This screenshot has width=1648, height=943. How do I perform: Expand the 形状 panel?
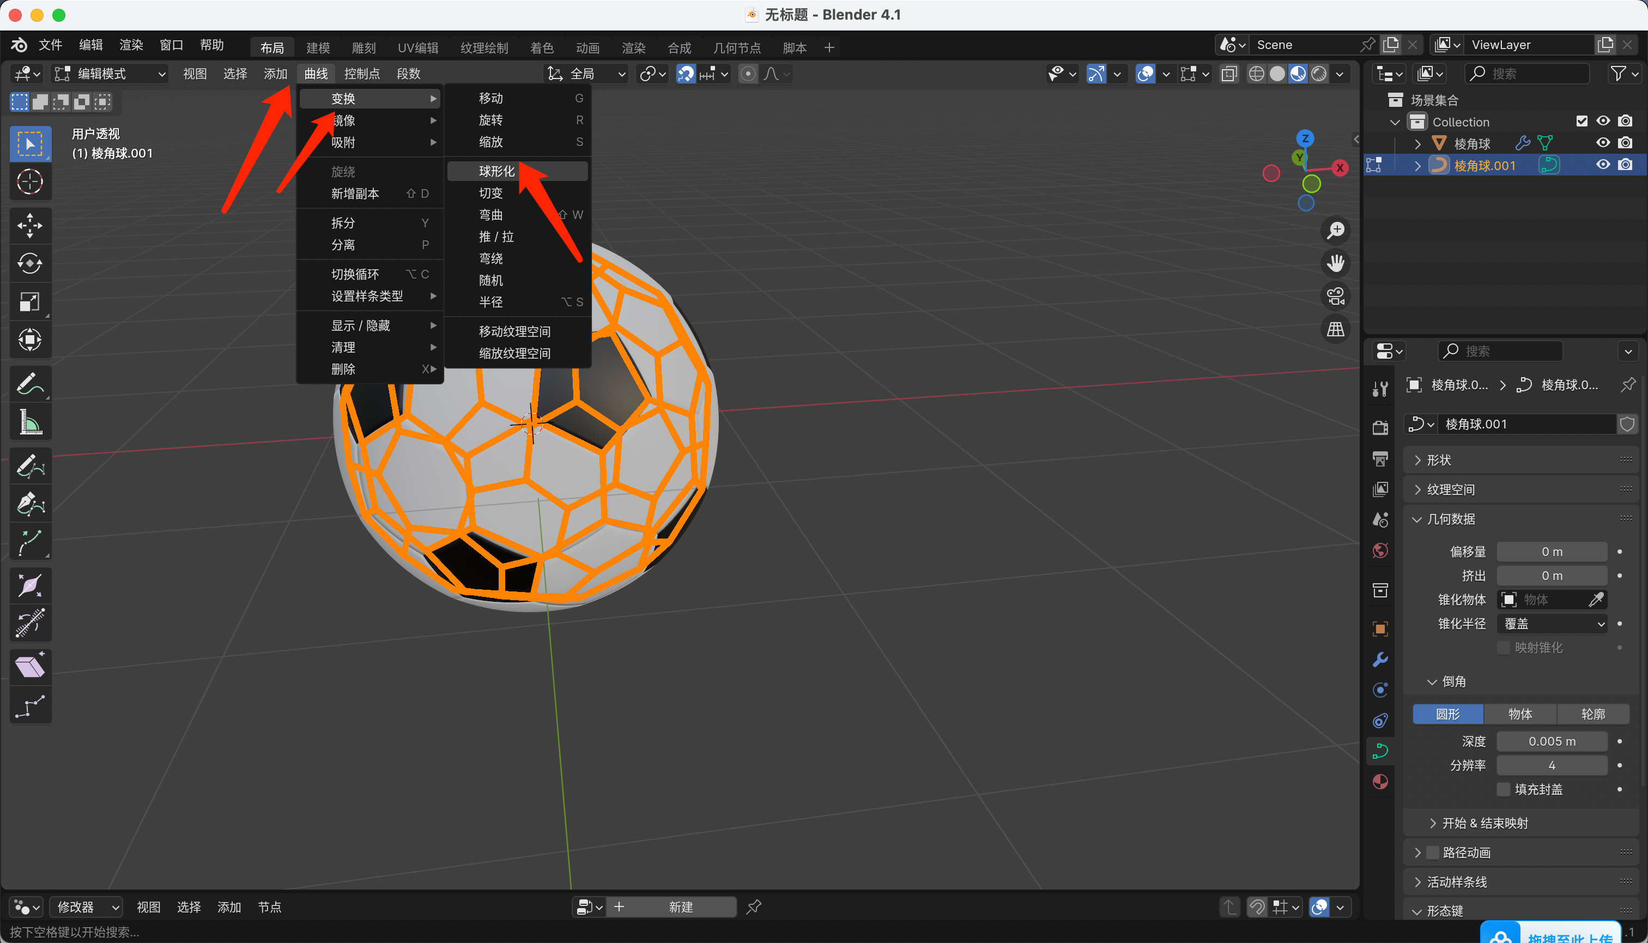tap(1438, 460)
